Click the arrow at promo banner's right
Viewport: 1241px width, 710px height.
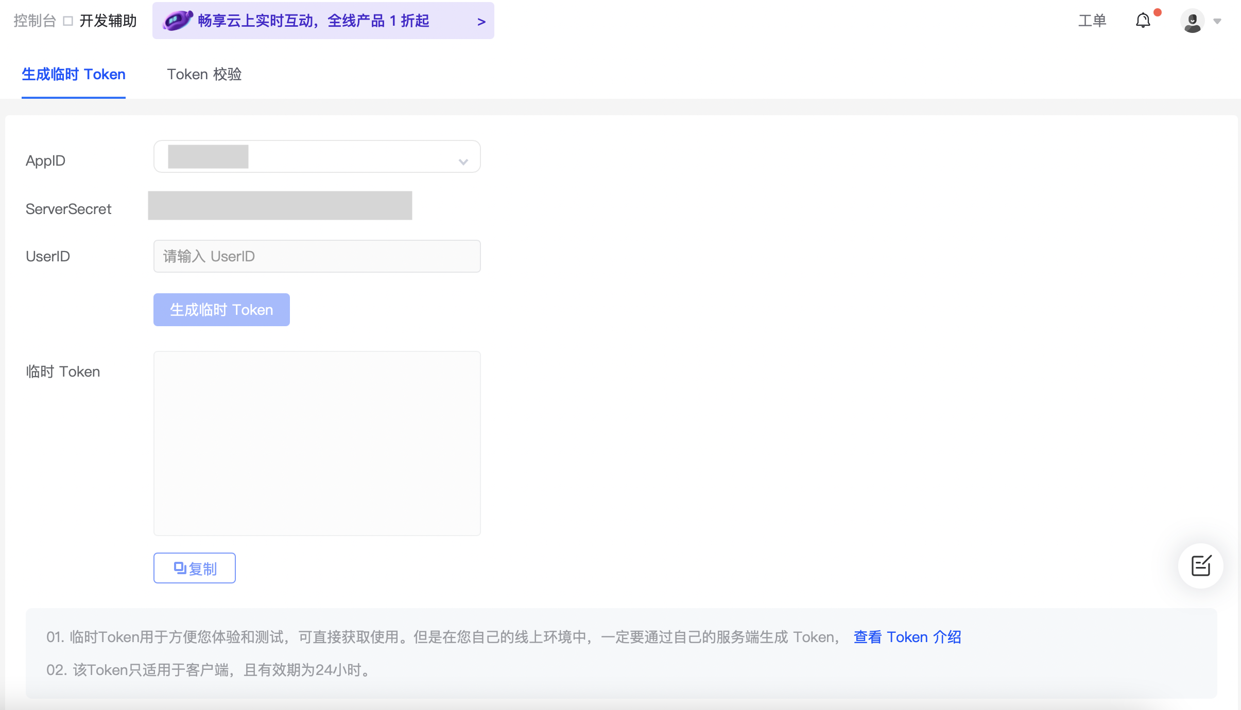tap(481, 22)
